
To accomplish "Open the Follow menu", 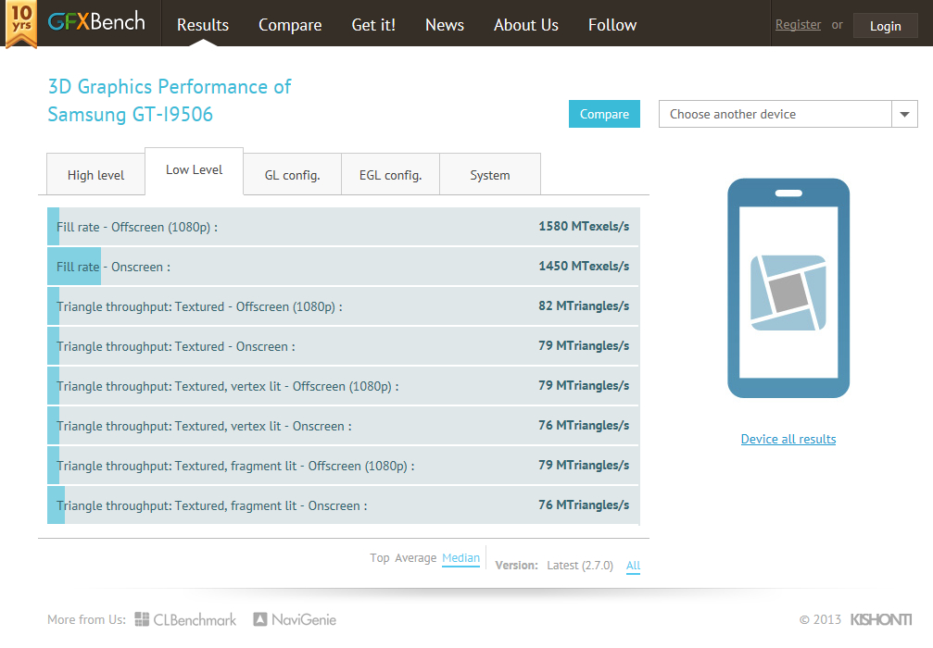I will tap(612, 25).
